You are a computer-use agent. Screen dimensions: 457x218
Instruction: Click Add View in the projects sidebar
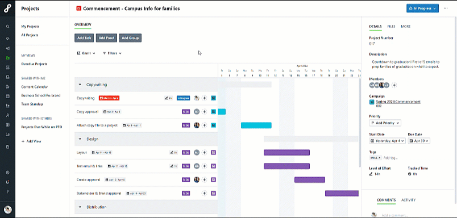point(31,141)
